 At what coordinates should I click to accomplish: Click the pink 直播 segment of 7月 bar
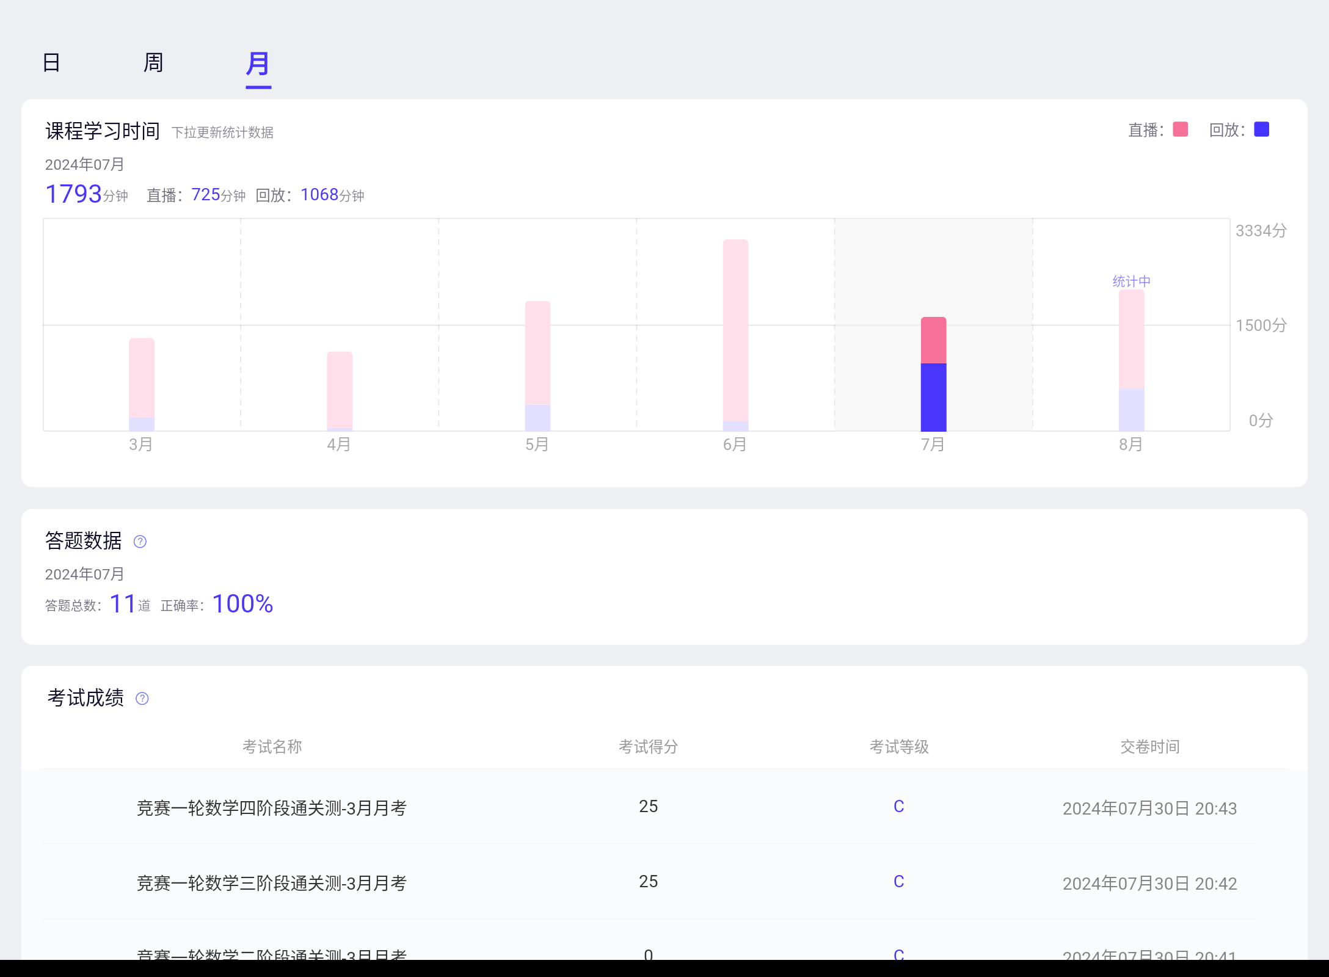(x=933, y=340)
